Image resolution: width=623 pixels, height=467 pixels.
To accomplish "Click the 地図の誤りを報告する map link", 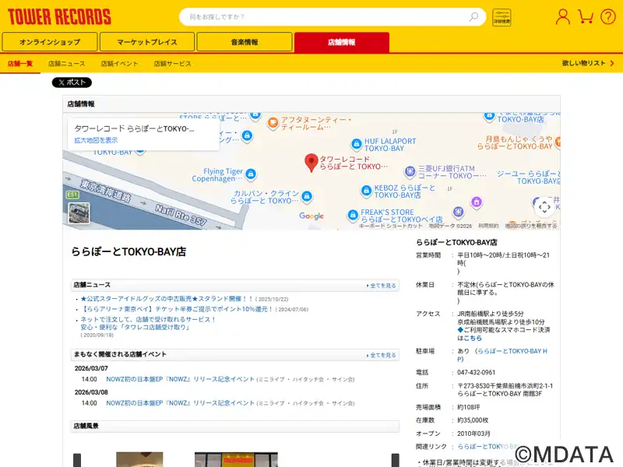I will [530, 226].
